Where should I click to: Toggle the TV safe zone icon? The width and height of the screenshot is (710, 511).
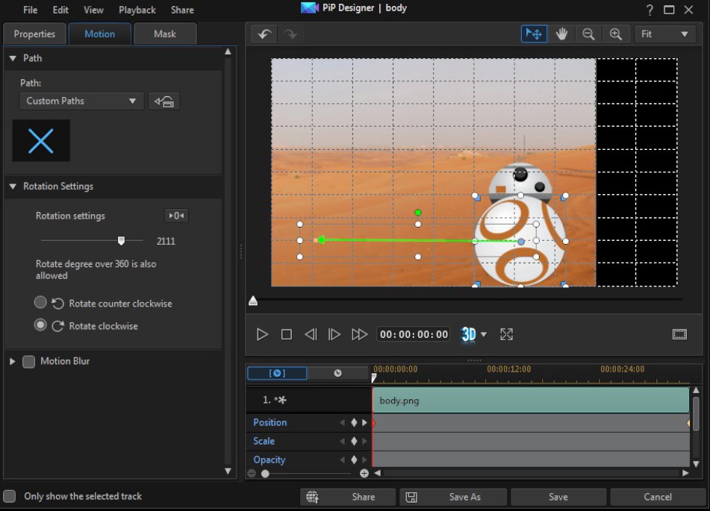679,334
